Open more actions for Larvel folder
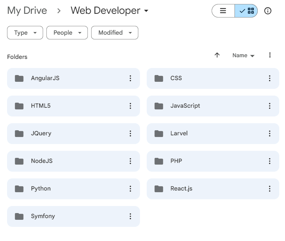This screenshot has height=241, width=285. [x=270, y=134]
